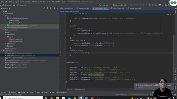Collapse the layout folder

(x=5, y=37)
